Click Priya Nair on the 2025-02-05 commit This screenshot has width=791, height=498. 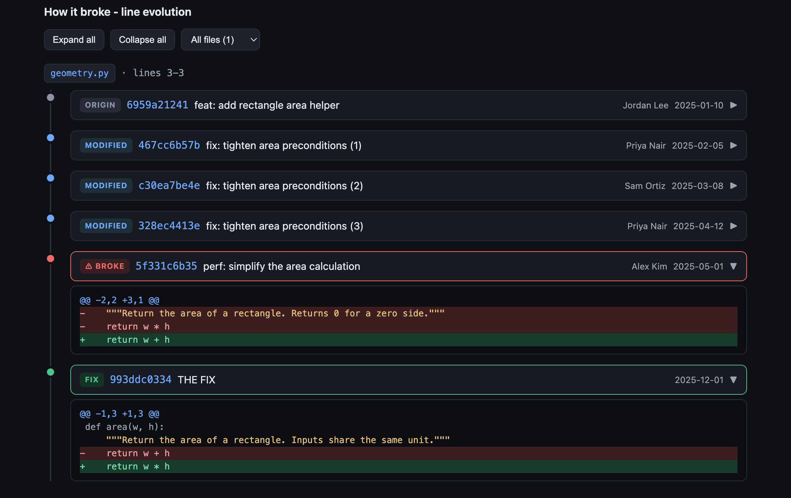click(x=646, y=145)
